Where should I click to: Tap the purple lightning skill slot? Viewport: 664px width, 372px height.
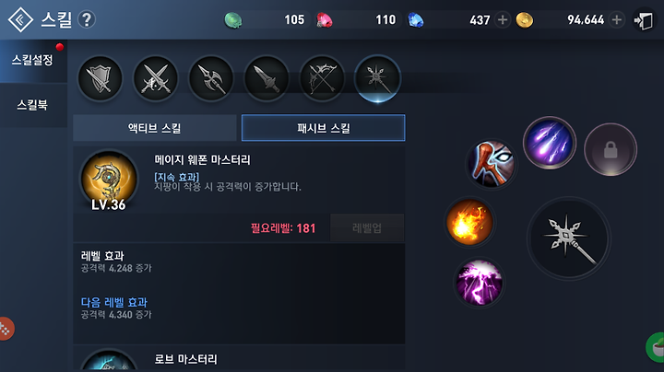[479, 283]
